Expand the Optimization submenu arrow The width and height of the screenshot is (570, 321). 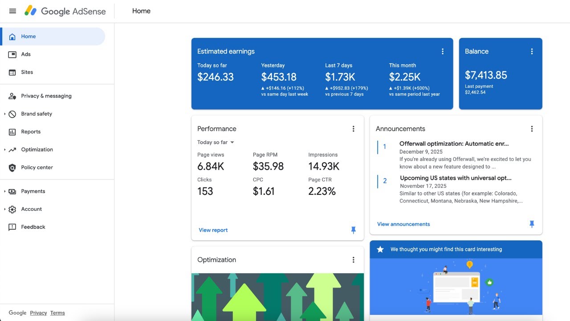(5, 150)
